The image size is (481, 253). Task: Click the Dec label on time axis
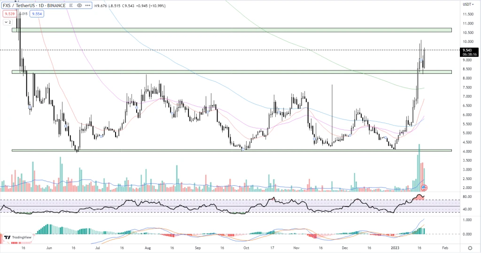click(345, 248)
